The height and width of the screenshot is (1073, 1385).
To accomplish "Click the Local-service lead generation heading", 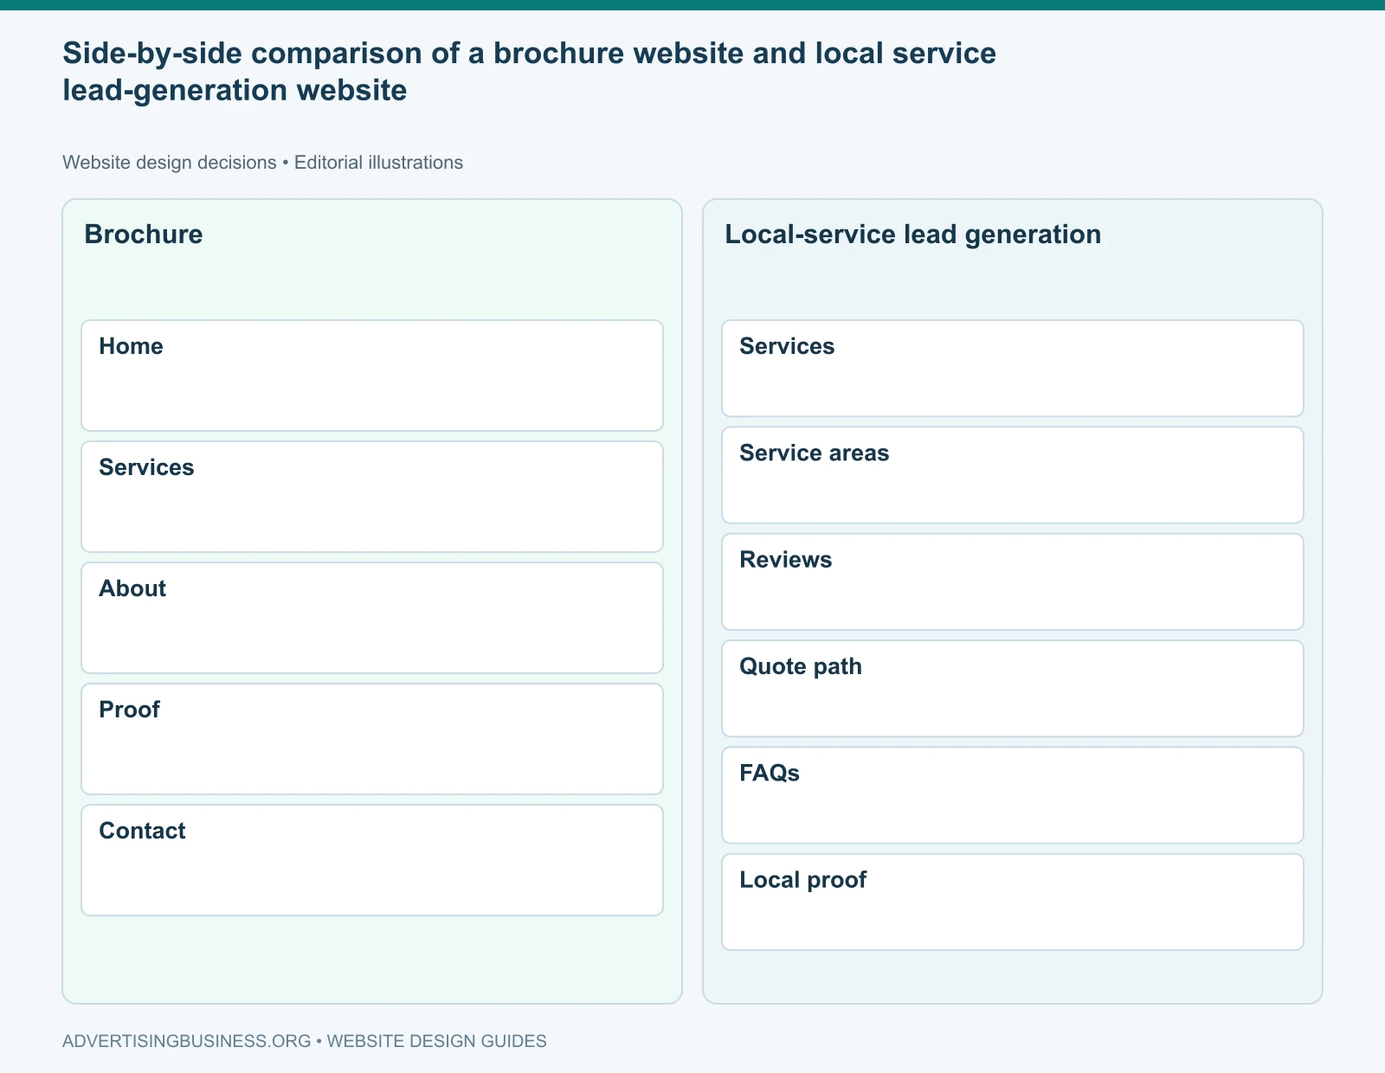I will pyautogui.click(x=913, y=235).
